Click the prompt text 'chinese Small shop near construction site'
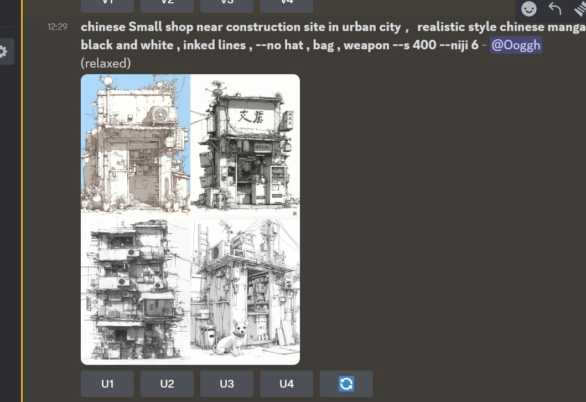Screen dimensions: 586x402 tap(203, 27)
